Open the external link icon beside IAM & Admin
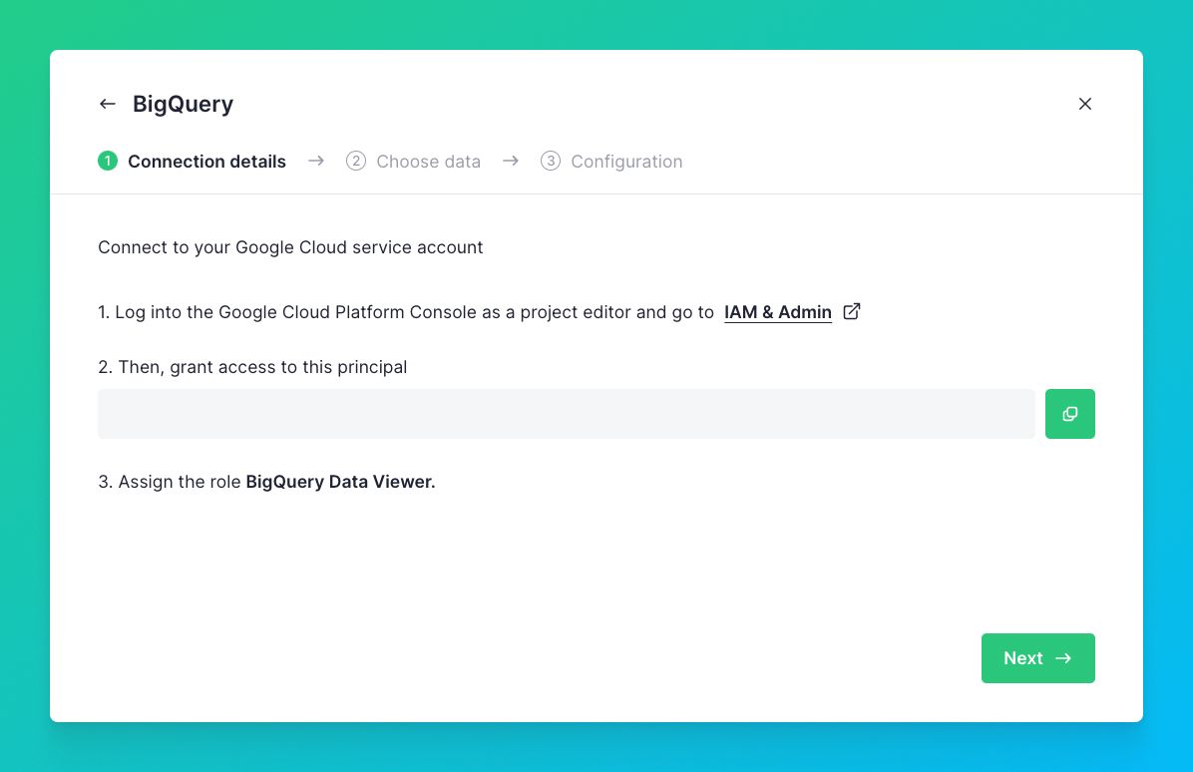This screenshot has width=1193, height=772. click(x=852, y=312)
